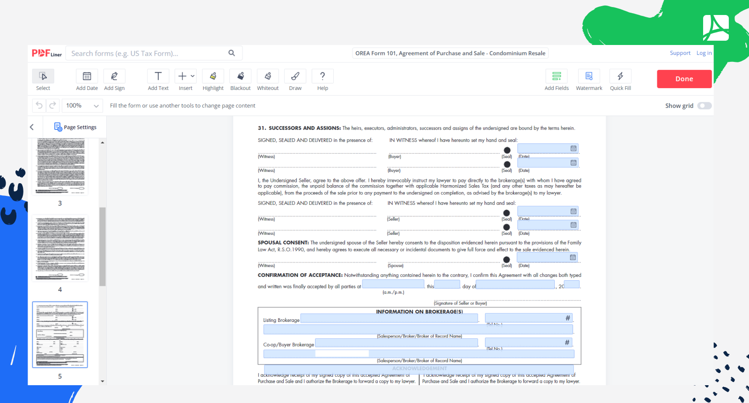
Task: Open calendar icon in Spouse date field
Action: pos(573,257)
